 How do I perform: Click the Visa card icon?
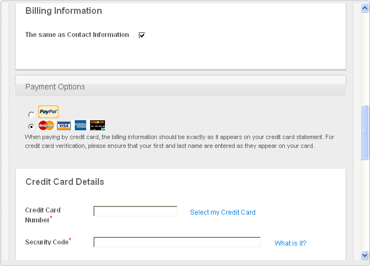coord(64,125)
